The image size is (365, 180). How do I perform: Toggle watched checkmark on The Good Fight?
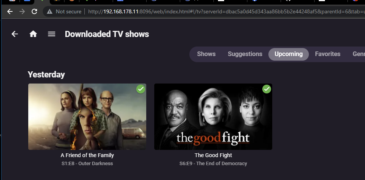[266, 89]
